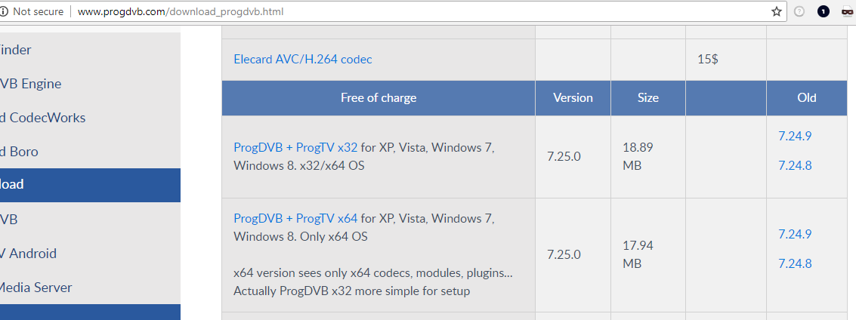Bookmark this page with the star icon
Image resolution: width=856 pixels, height=320 pixels.
777,11
